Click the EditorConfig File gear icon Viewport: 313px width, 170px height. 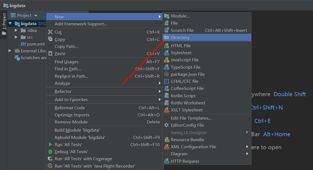pyautogui.click(x=166, y=125)
